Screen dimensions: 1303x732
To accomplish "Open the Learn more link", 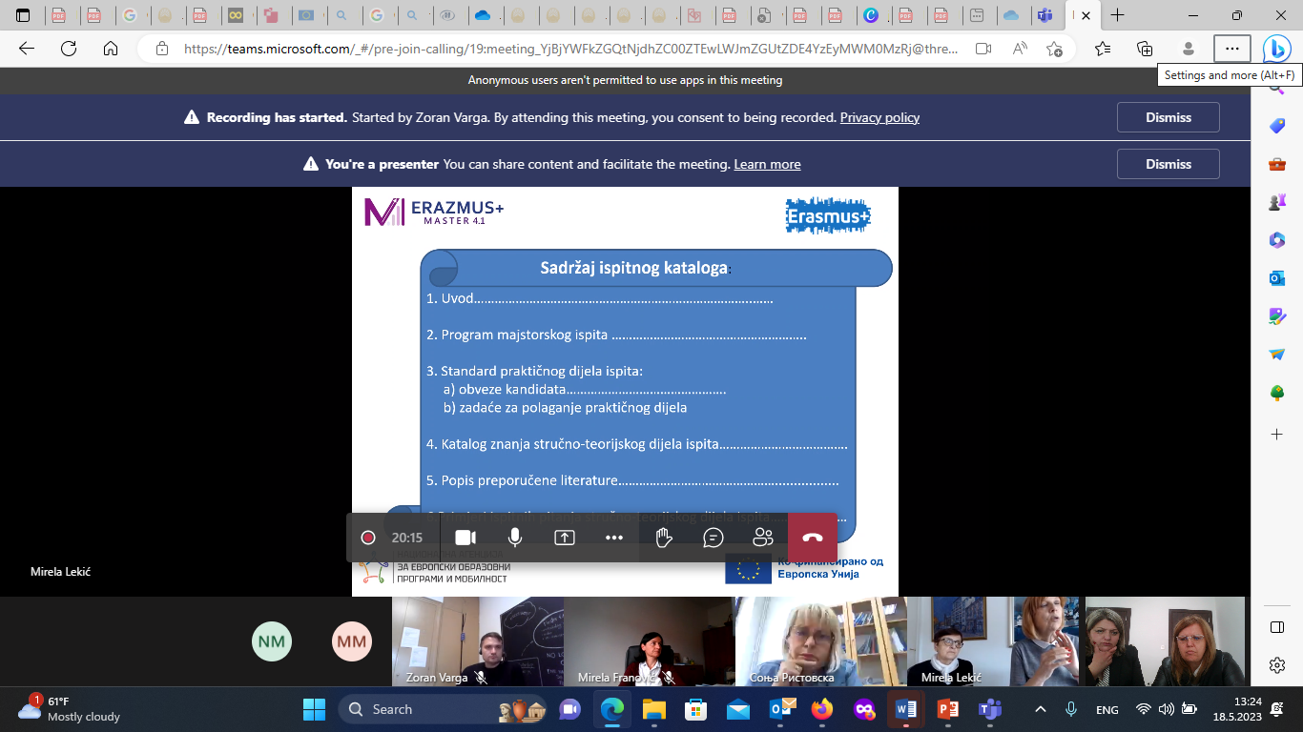I will click(x=767, y=164).
